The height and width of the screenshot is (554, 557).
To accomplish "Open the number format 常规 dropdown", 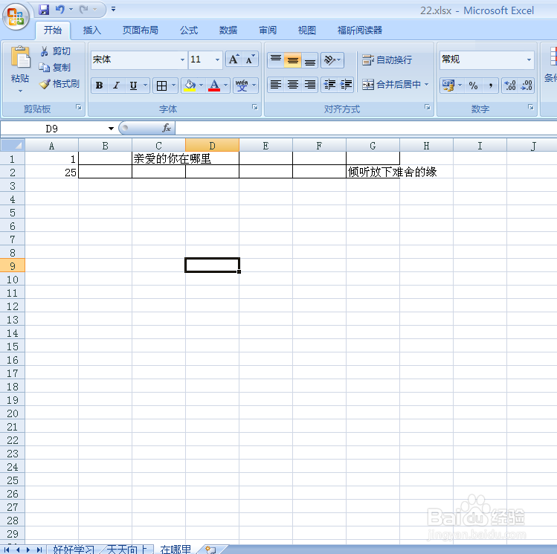I will 529,59.
